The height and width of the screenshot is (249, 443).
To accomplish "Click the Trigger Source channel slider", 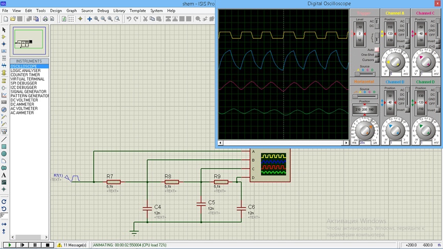I will pos(364,73).
